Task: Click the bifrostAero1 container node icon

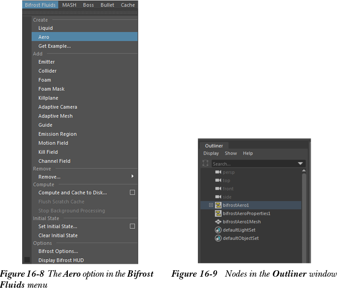Action: tap(218, 205)
